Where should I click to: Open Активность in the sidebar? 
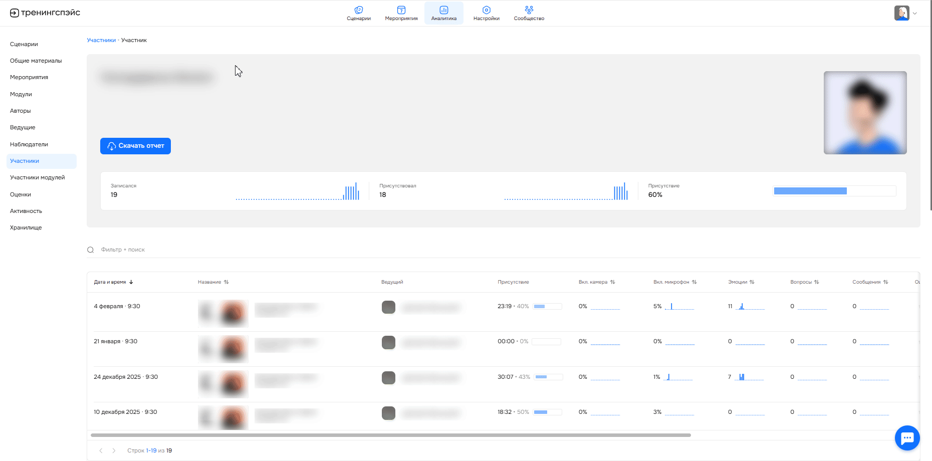pyautogui.click(x=26, y=211)
